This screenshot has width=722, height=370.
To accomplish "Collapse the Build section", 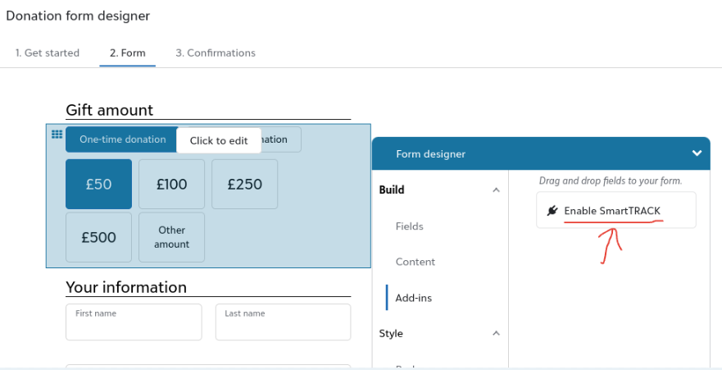I will pos(496,190).
